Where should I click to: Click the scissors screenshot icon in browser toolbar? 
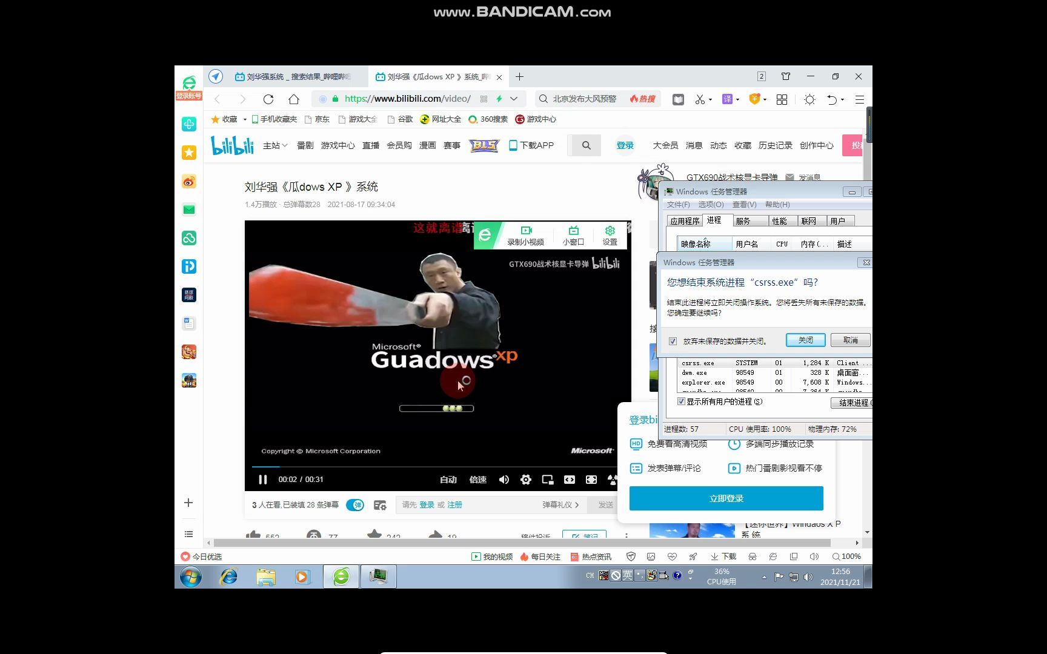[700, 99]
